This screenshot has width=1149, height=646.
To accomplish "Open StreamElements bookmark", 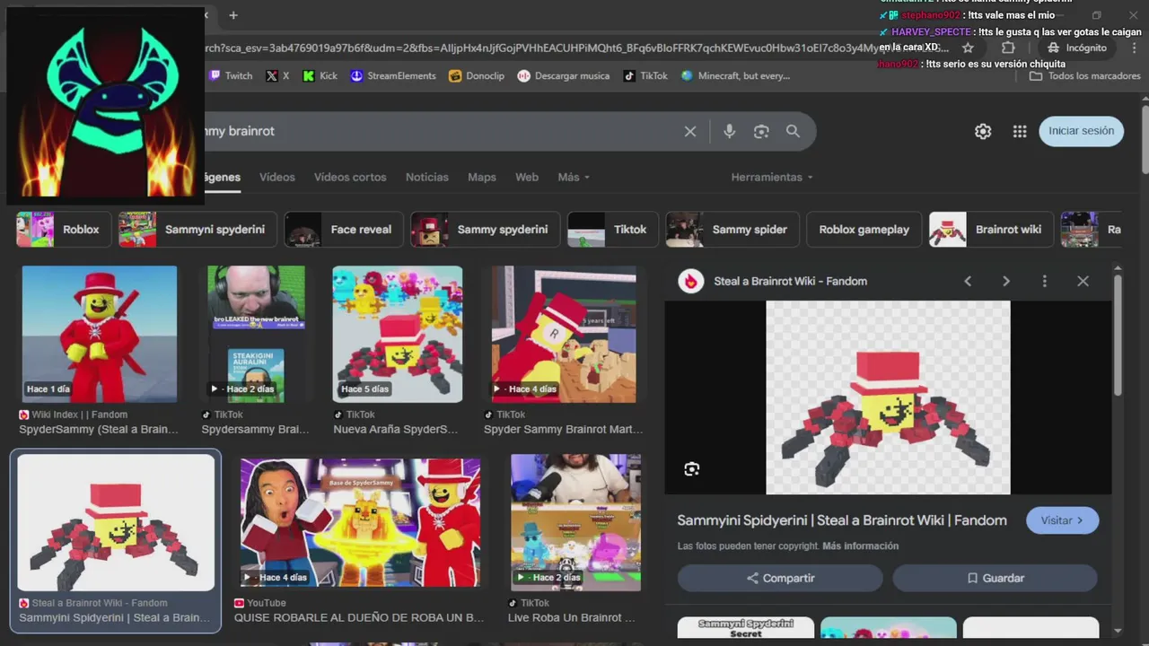I will [393, 75].
